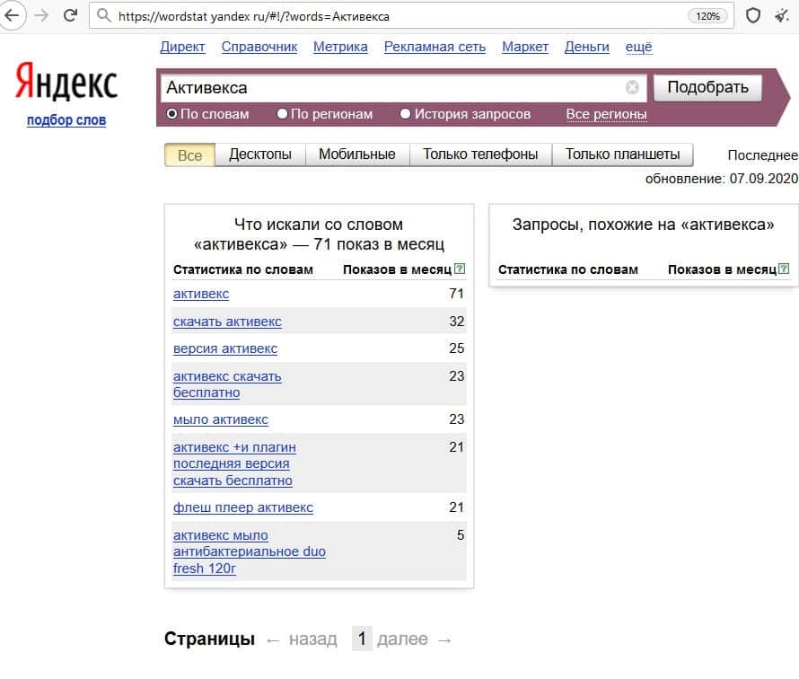Clear the Активекса search field with X icon
This screenshot has width=799, height=679.
point(632,88)
